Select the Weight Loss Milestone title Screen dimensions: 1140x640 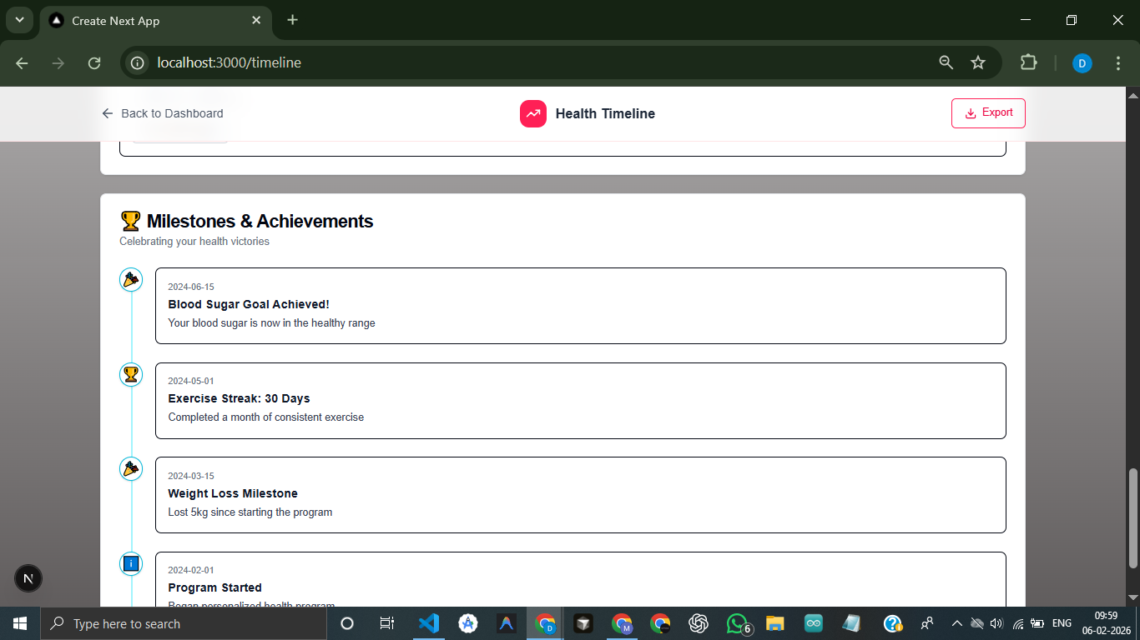(x=233, y=493)
